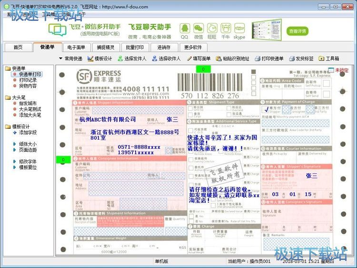357x268 pixels.
Task: Click the 备注 Remarks hatched field
Action: click(296, 244)
